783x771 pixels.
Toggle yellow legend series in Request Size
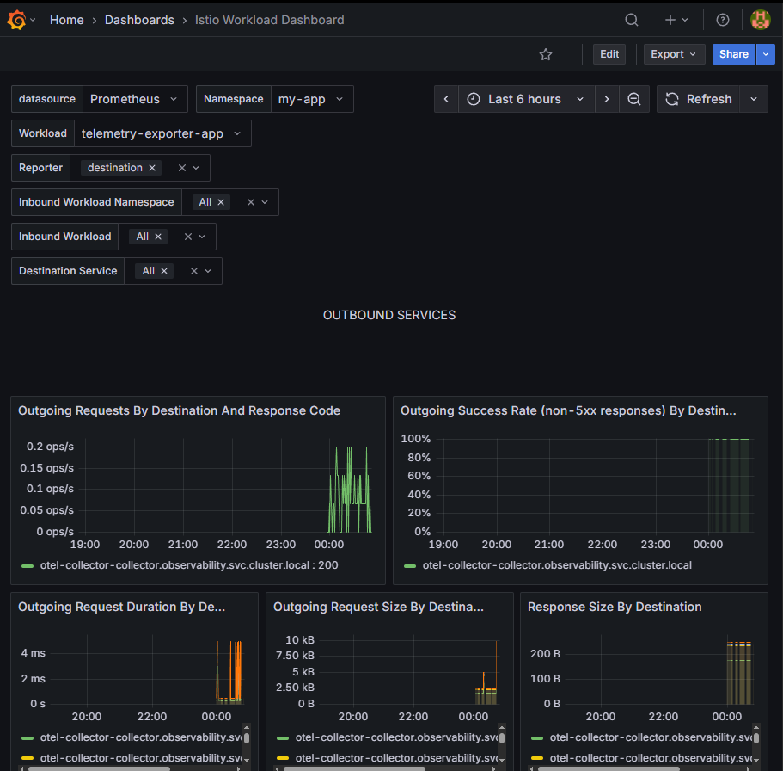click(x=396, y=758)
